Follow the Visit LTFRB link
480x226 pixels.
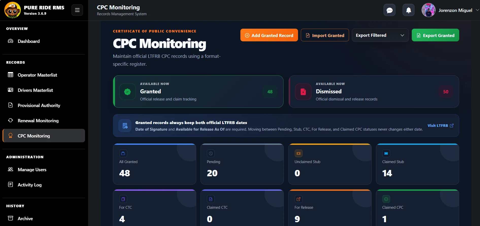440,126
